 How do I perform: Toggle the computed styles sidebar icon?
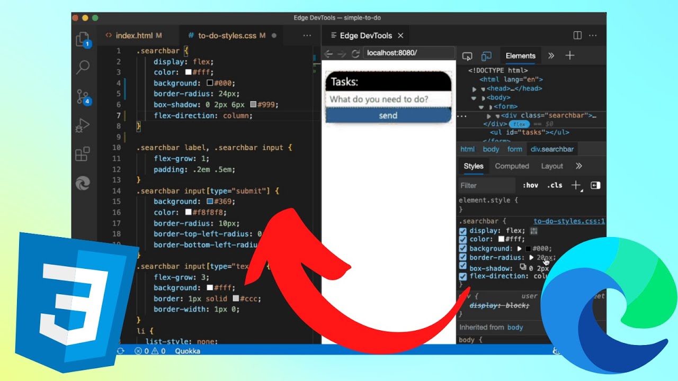(595, 185)
